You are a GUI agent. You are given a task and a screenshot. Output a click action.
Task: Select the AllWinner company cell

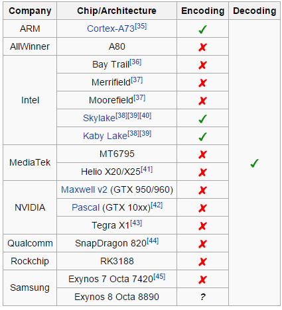click(30, 46)
